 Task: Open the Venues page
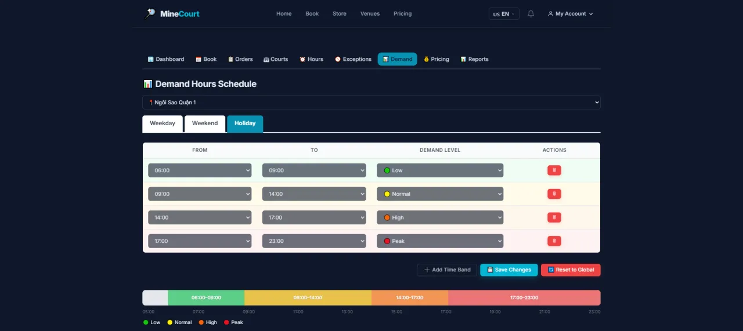pos(370,14)
